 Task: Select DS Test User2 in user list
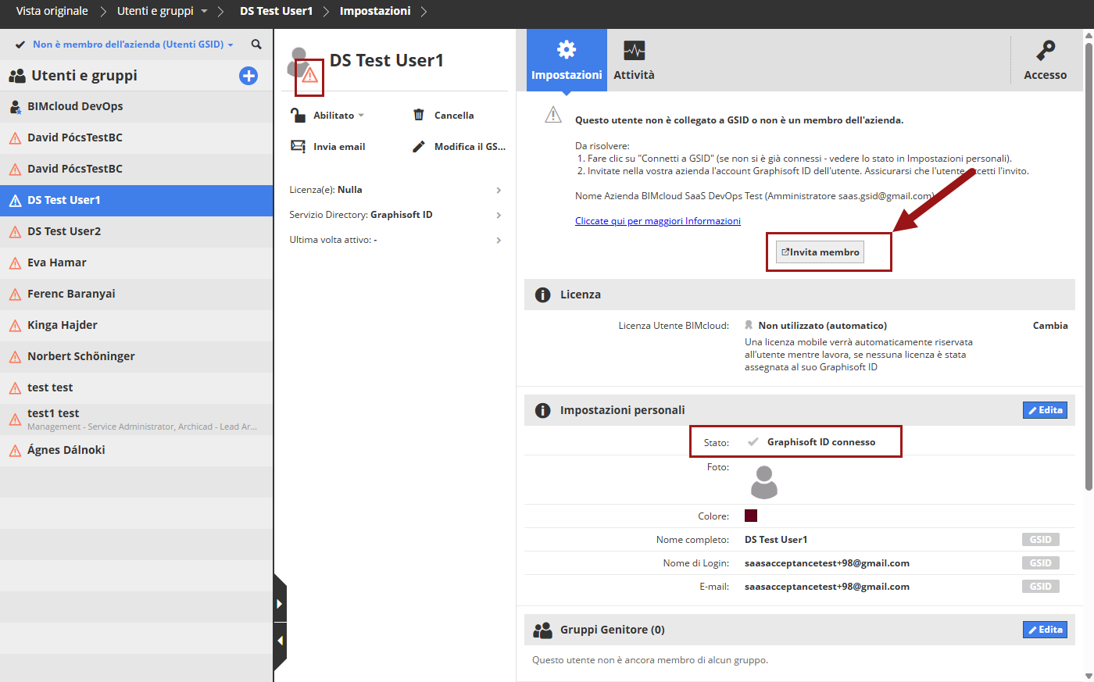point(137,232)
